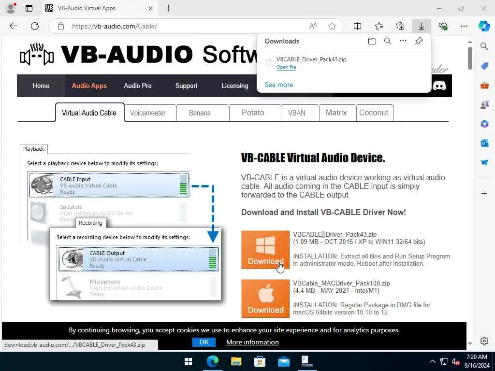Show hidden tray icons chevron

pos(433,361)
